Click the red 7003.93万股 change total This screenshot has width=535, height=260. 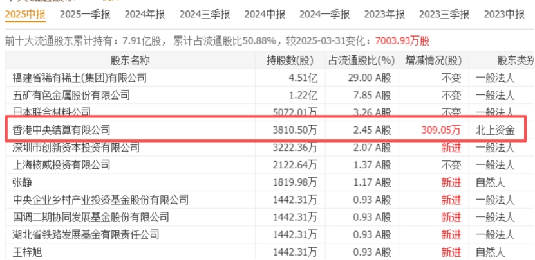click(x=402, y=41)
